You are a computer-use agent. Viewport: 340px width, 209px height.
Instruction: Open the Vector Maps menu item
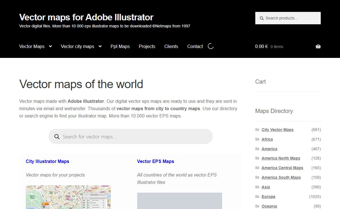coord(32,46)
